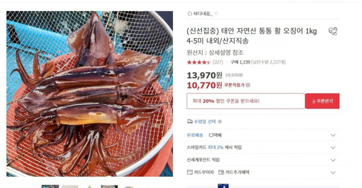Screen dimensions: 362x188
Task: Click the delivery truck icon for 수령일 선택
Action: coord(190,121)
